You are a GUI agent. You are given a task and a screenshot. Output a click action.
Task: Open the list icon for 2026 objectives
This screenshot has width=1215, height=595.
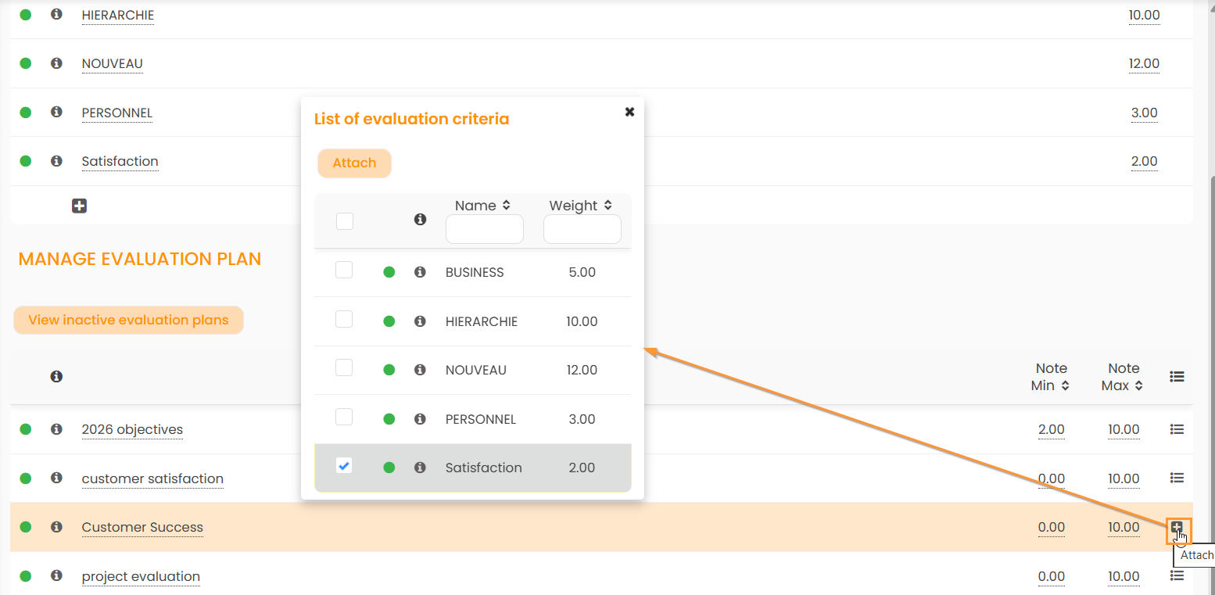tap(1177, 429)
